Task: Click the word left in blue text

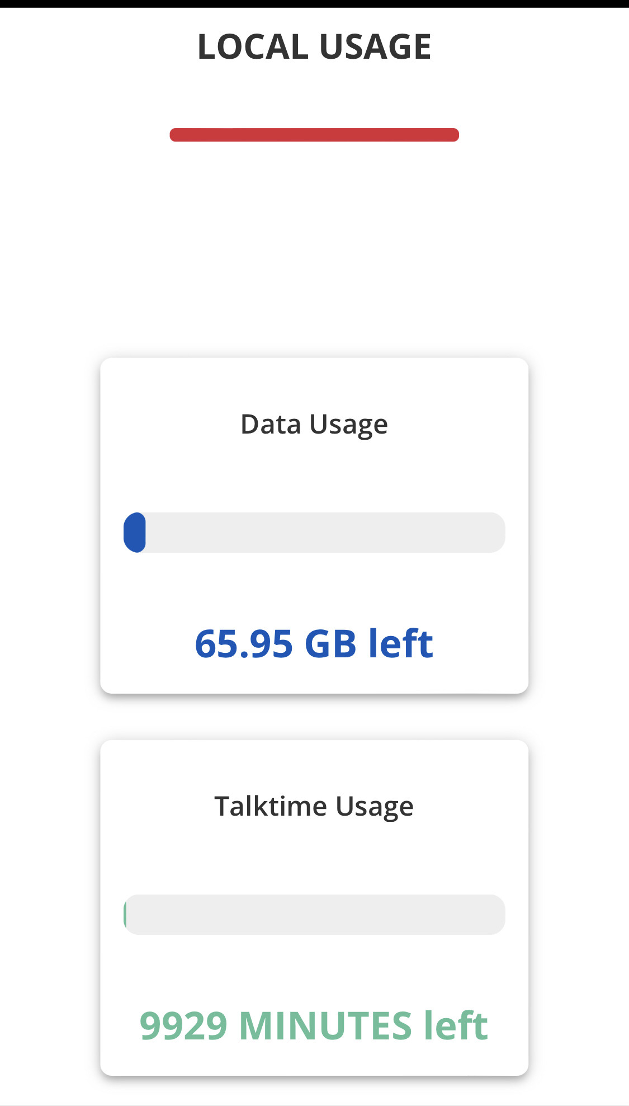Action: (x=401, y=643)
